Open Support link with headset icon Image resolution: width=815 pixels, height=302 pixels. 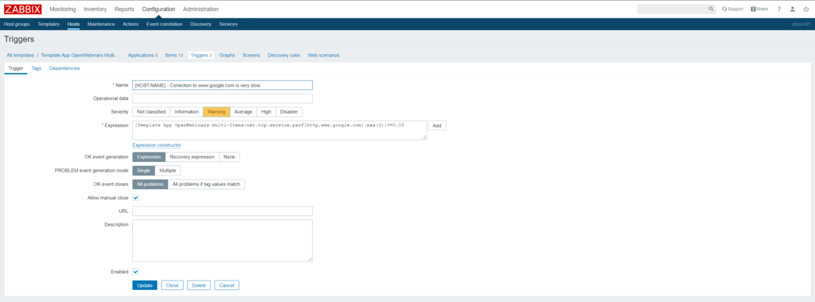click(733, 9)
